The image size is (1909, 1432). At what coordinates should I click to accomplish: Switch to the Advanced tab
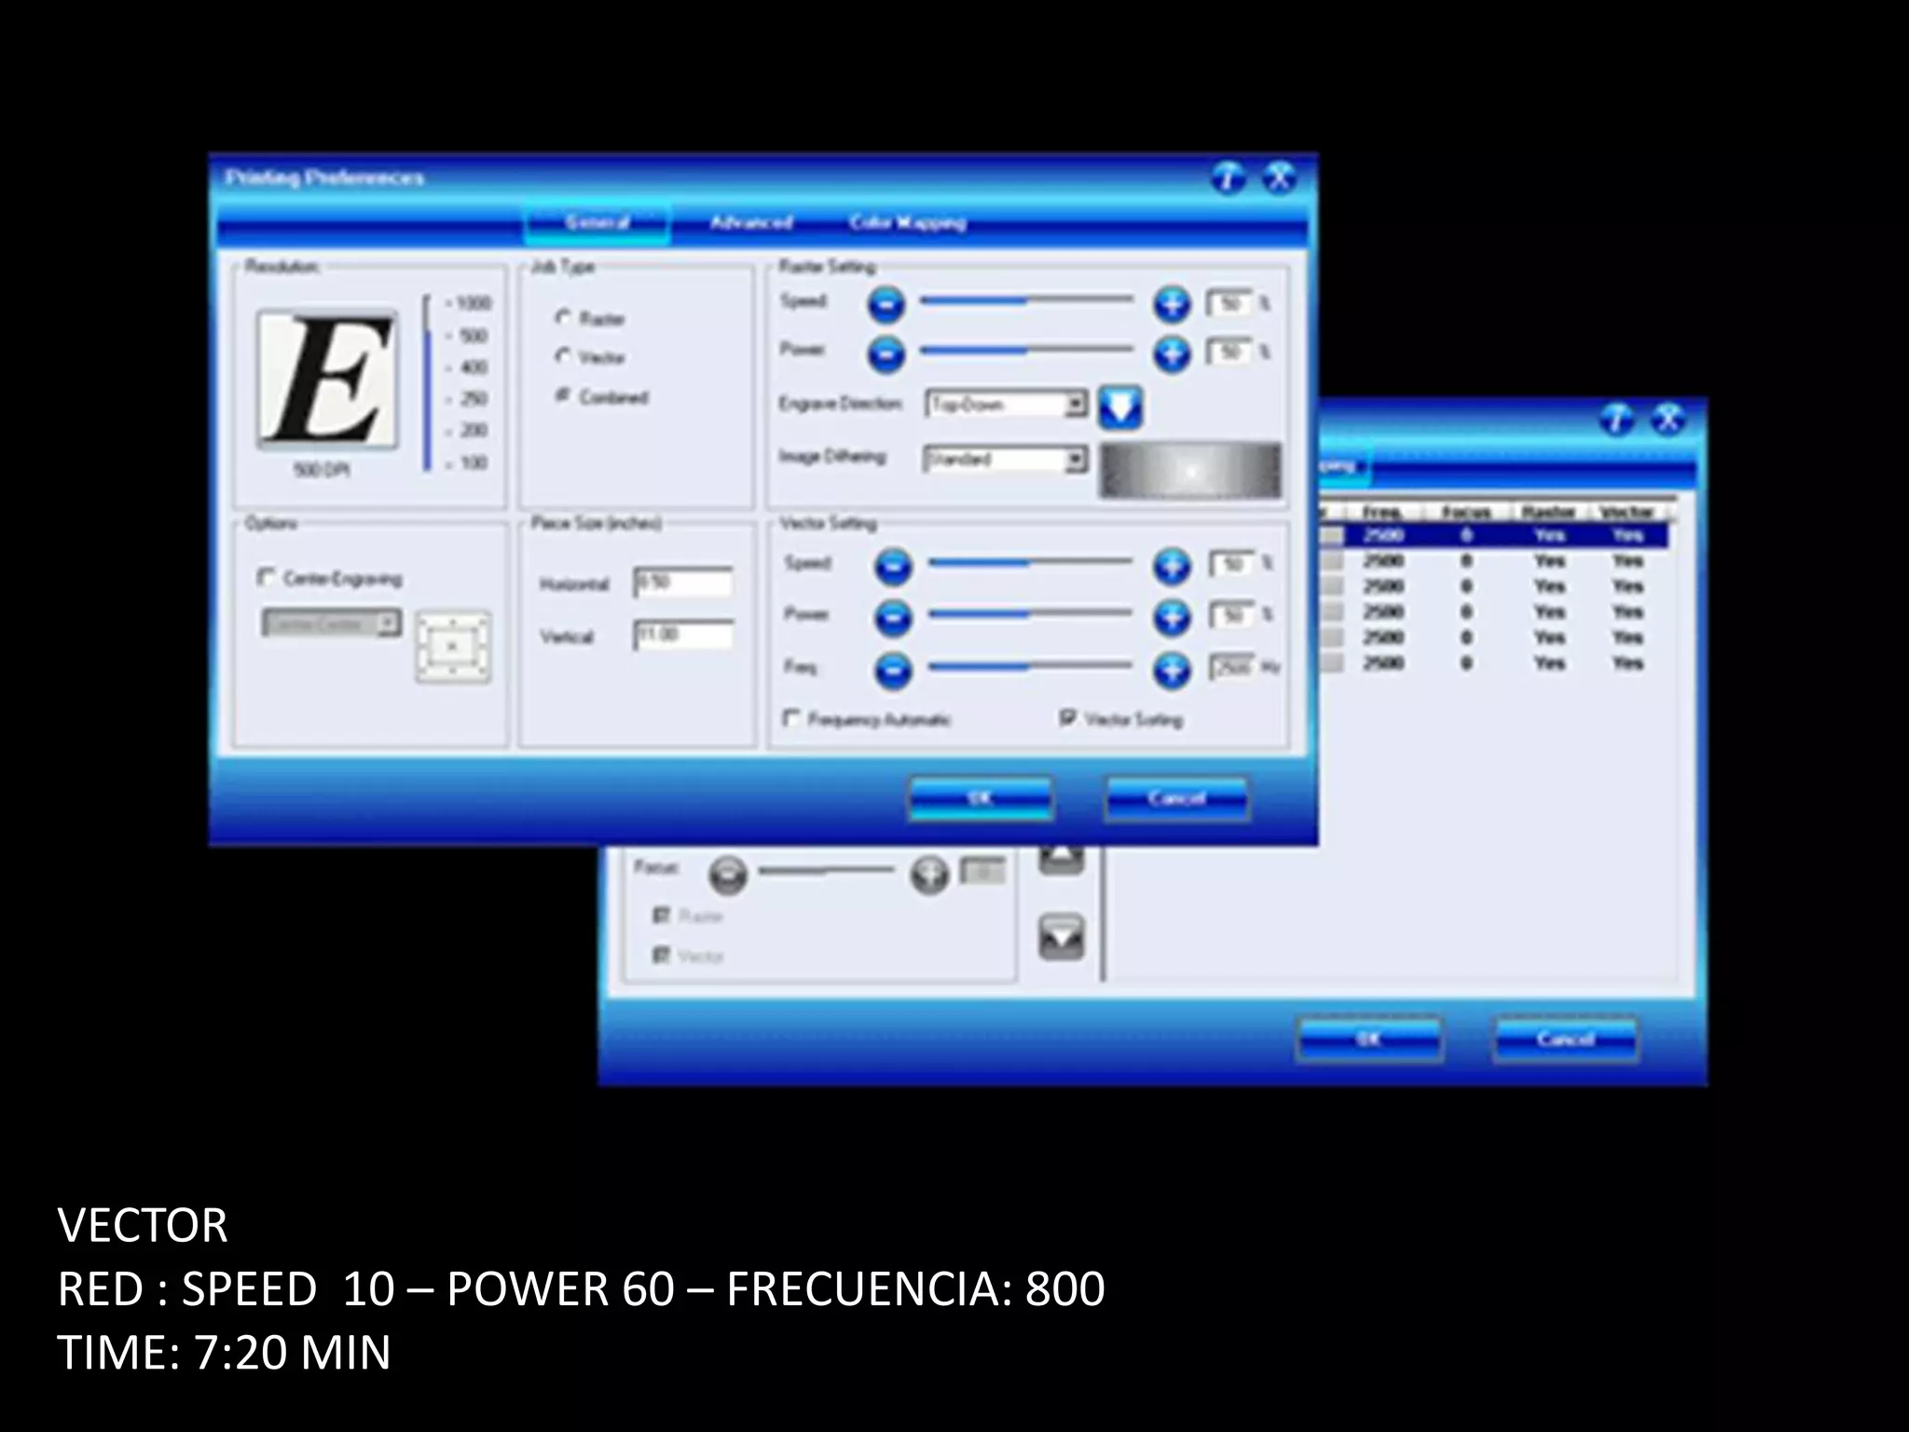(751, 223)
